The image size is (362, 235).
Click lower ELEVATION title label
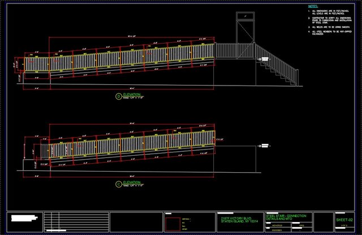click(131, 182)
